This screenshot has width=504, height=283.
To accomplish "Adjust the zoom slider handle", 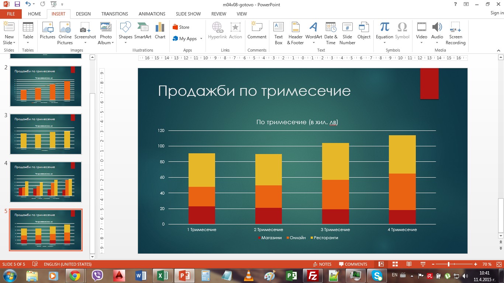I will pyautogui.click(x=449, y=264).
